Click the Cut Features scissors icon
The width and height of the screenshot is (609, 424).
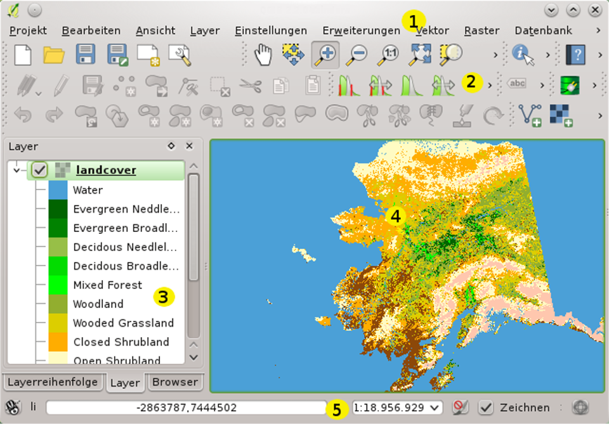(x=251, y=85)
